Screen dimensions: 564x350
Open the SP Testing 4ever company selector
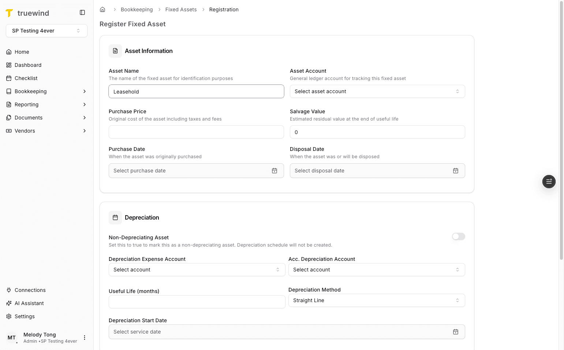coord(46,31)
